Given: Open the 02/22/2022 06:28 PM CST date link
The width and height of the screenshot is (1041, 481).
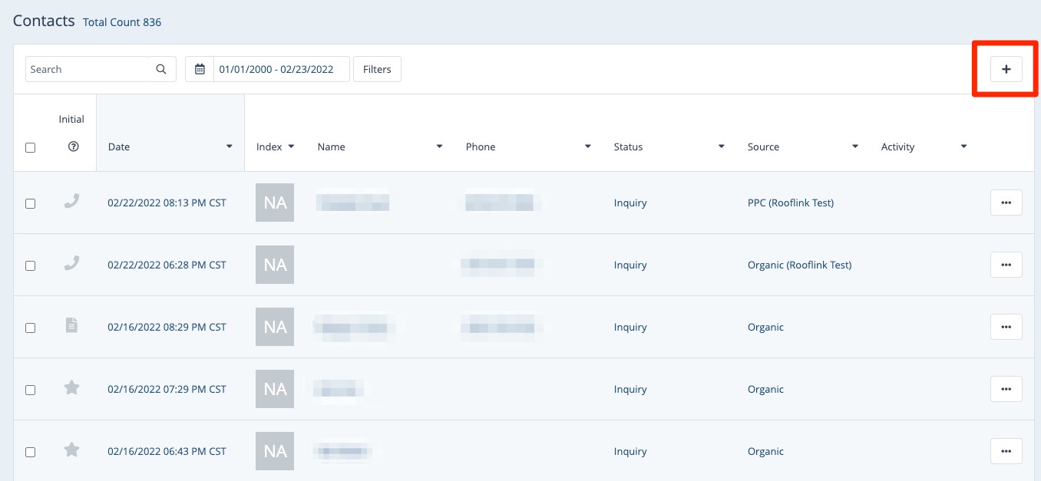Looking at the screenshot, I should click(167, 265).
